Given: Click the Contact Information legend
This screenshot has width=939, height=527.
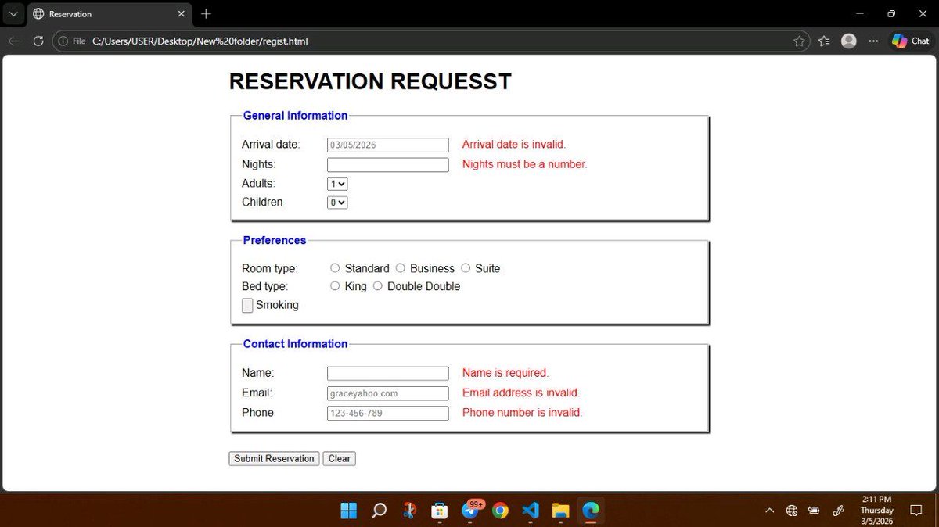Looking at the screenshot, I should [295, 344].
